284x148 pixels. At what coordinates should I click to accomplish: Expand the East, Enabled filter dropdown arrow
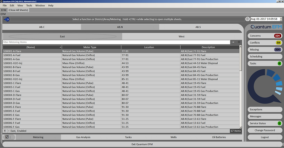9,131
